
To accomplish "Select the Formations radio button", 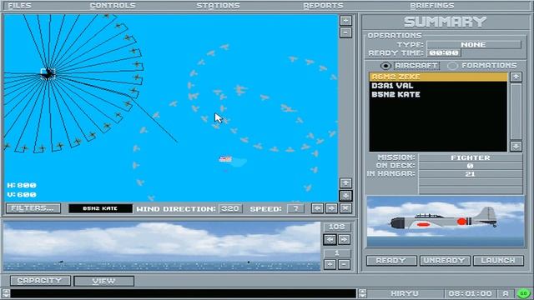I will point(452,66).
